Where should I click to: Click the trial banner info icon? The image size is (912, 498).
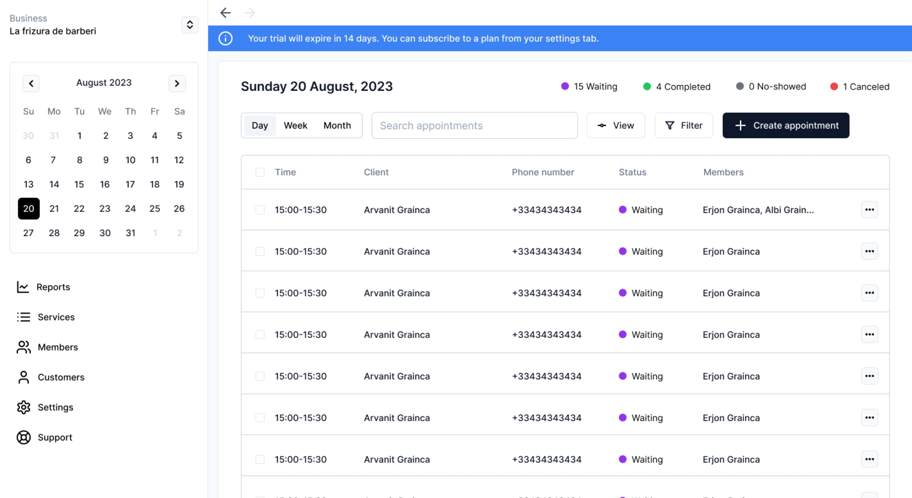(225, 38)
